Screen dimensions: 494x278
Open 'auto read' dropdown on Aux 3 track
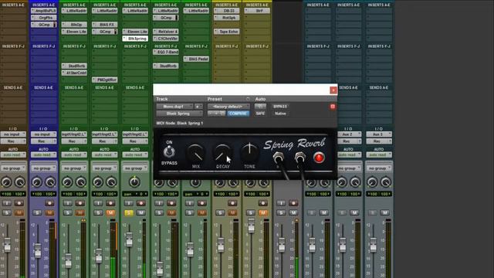(x=379, y=154)
